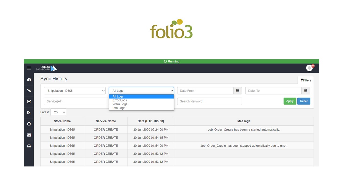The image size is (344, 193).
Task: Focus the Service(All) field
Action: (x=76, y=101)
